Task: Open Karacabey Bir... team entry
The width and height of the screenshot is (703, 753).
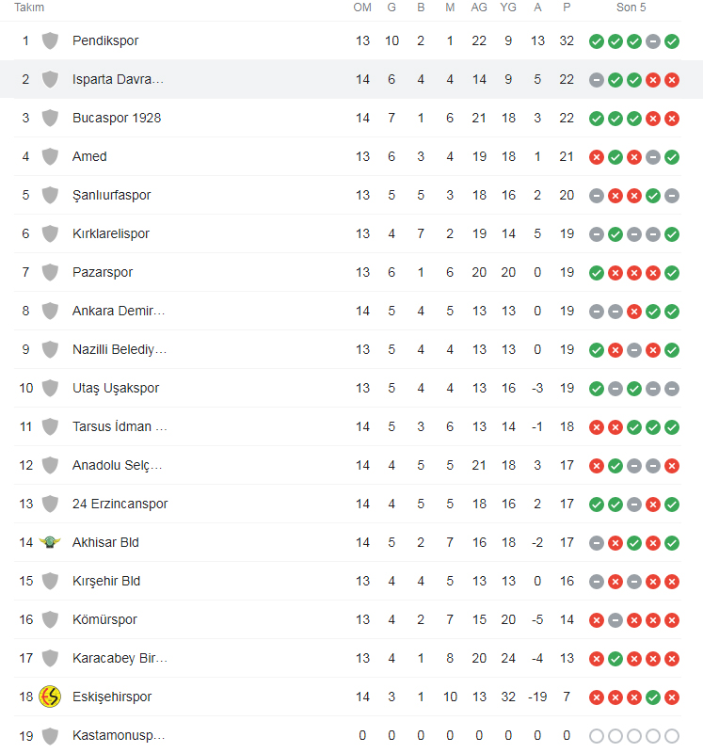Action: [x=120, y=658]
